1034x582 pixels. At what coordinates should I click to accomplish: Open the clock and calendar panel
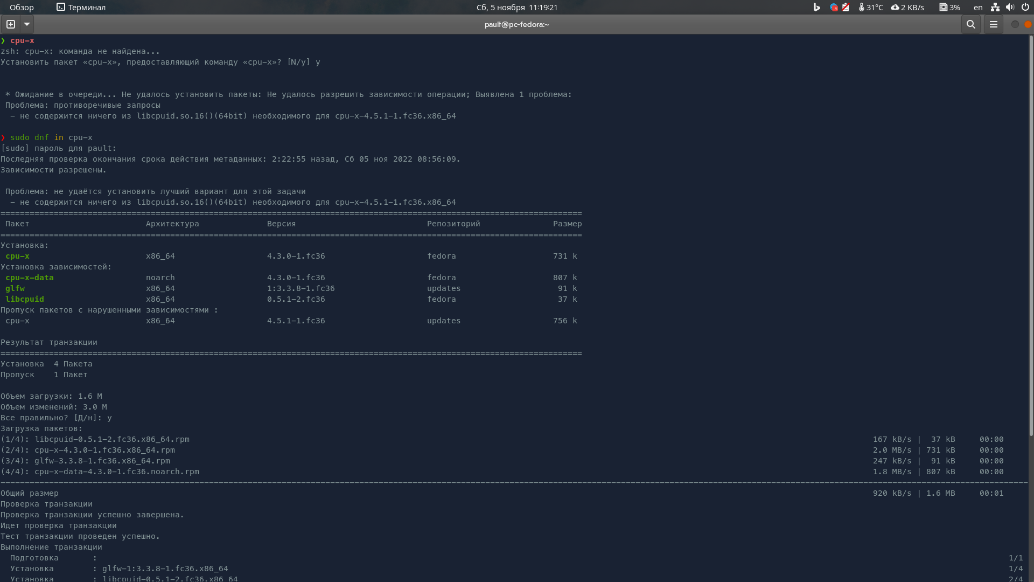click(516, 8)
